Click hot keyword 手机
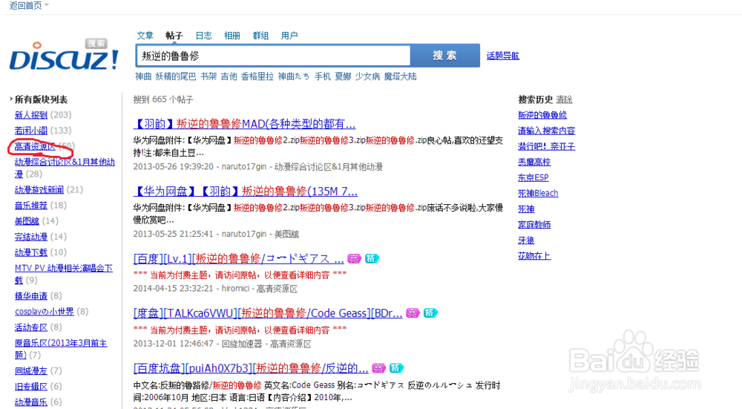742x409 pixels. (x=323, y=76)
